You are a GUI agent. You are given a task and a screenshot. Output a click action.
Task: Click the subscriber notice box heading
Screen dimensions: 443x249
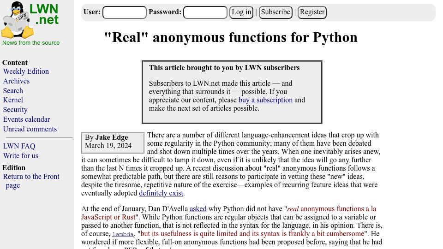click(224, 68)
